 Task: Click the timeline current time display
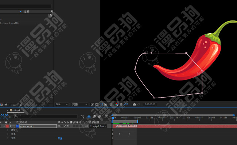pos(4,115)
